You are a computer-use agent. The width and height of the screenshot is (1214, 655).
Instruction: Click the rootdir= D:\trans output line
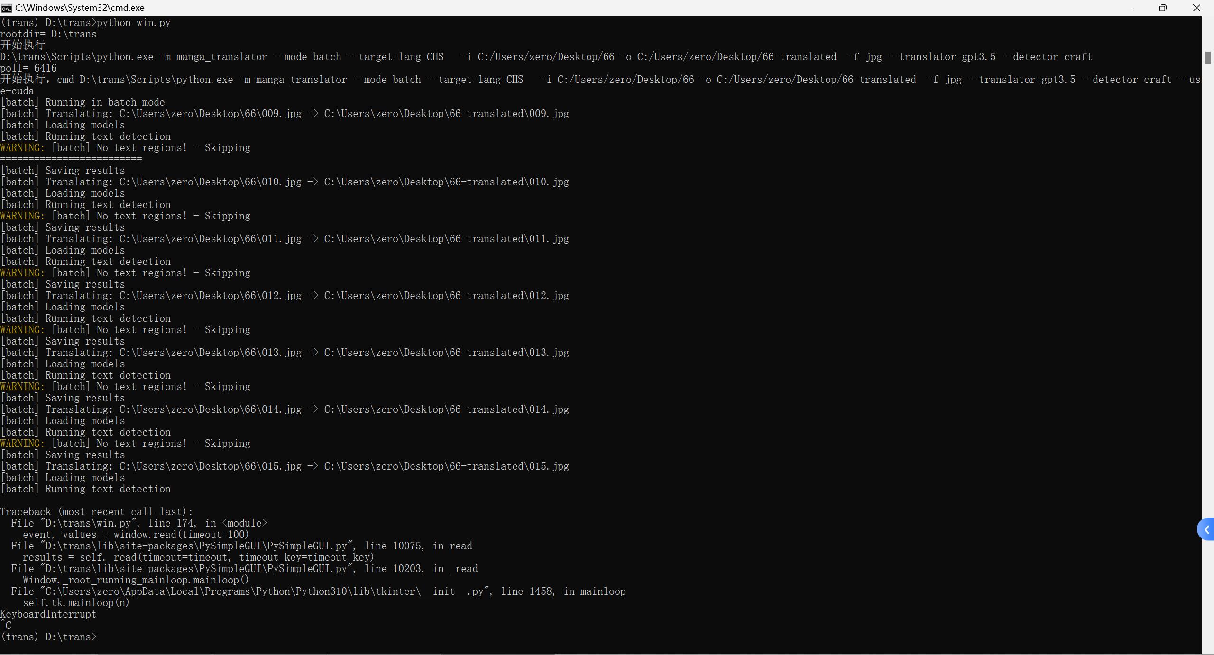(x=48, y=34)
